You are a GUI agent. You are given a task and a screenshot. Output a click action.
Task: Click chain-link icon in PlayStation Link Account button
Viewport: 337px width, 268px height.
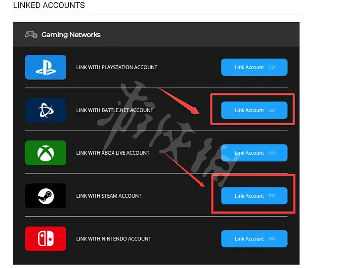(x=272, y=67)
